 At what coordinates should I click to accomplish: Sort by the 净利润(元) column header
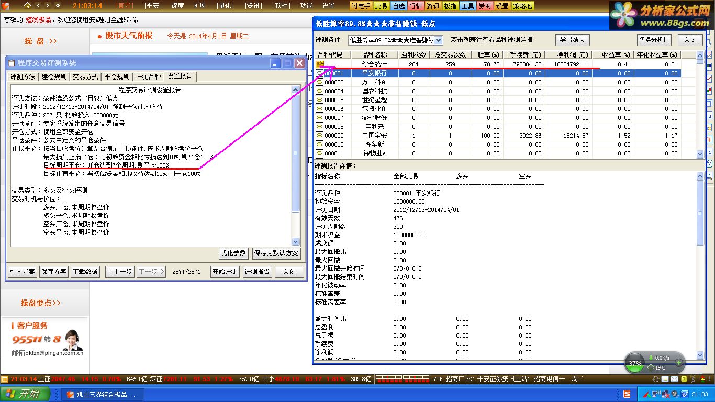click(x=568, y=55)
